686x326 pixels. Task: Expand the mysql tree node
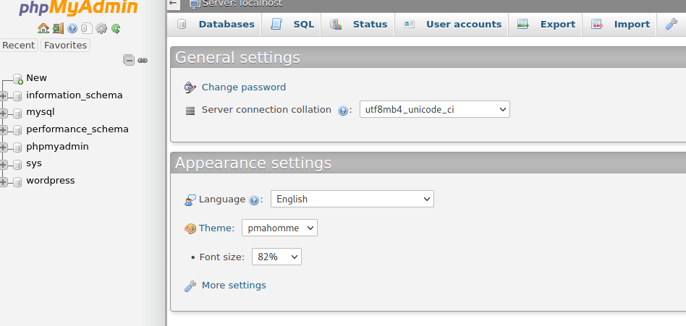(3, 113)
